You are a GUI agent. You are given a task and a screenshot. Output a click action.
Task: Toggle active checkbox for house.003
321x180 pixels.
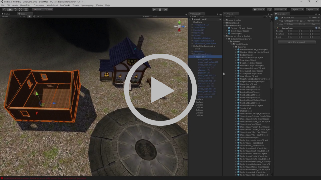coord(282,18)
